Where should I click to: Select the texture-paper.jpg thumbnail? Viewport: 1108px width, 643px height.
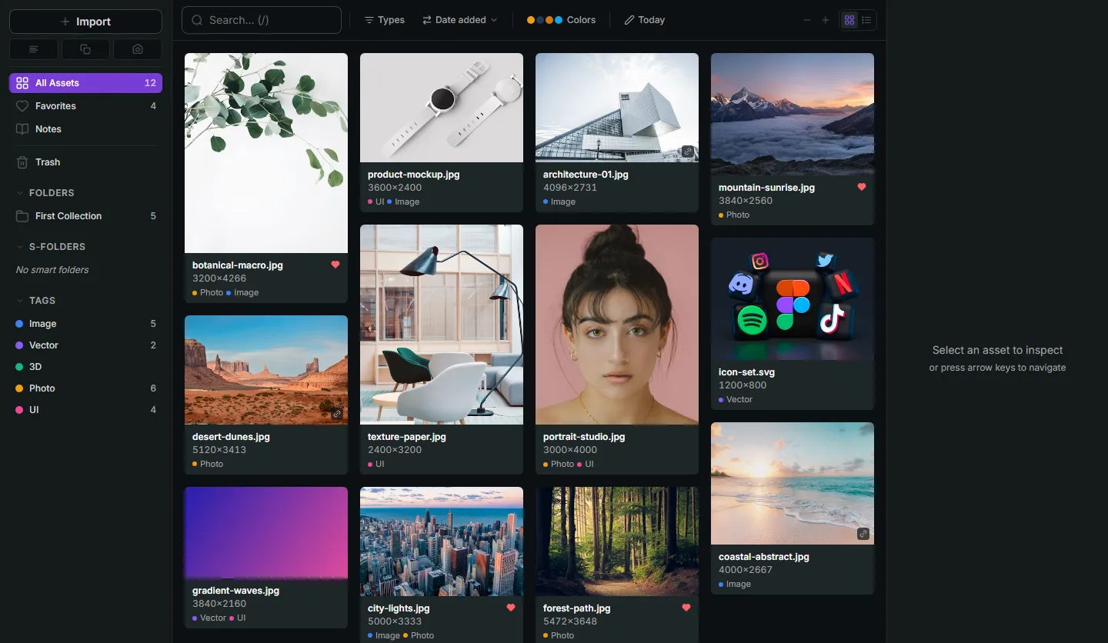pyautogui.click(x=442, y=325)
